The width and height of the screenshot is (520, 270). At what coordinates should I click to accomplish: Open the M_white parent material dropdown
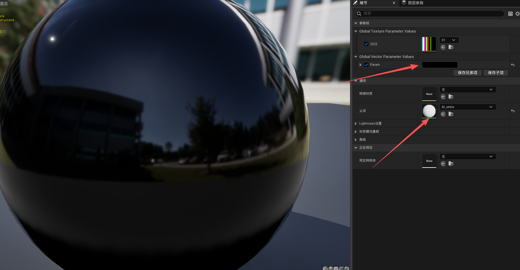point(468,107)
